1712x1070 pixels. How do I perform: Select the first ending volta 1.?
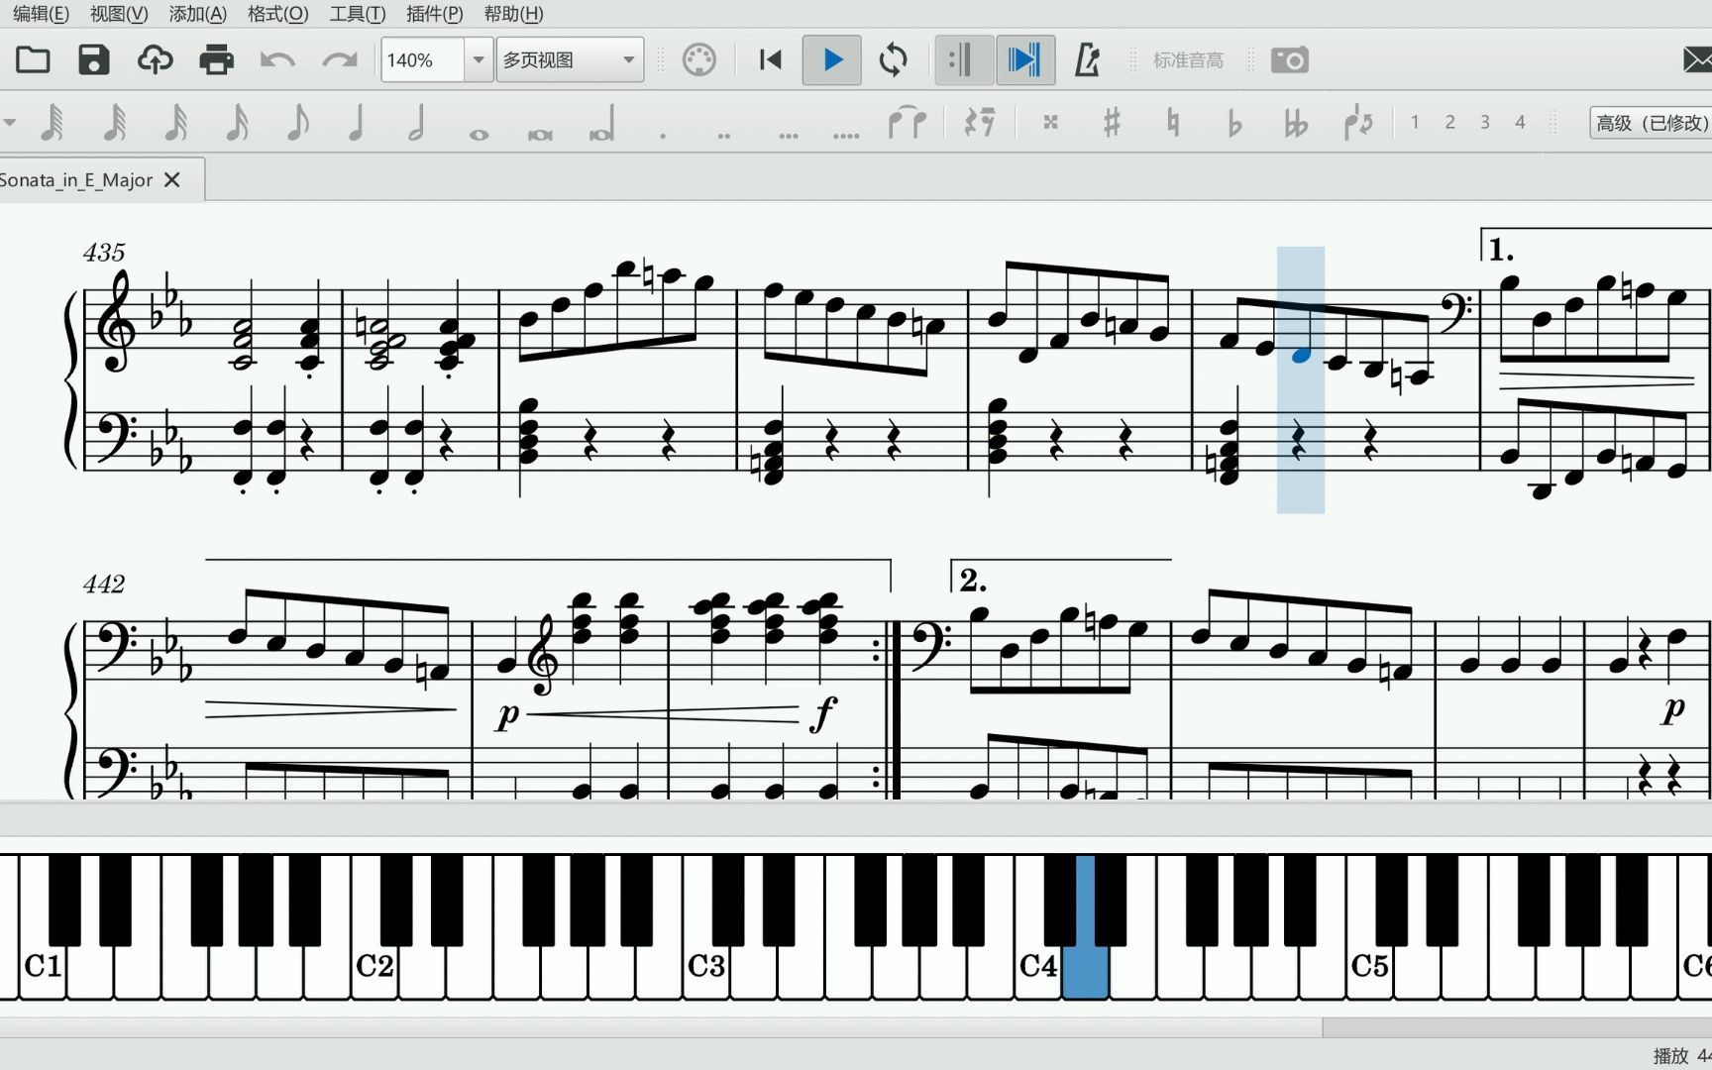tap(1501, 249)
